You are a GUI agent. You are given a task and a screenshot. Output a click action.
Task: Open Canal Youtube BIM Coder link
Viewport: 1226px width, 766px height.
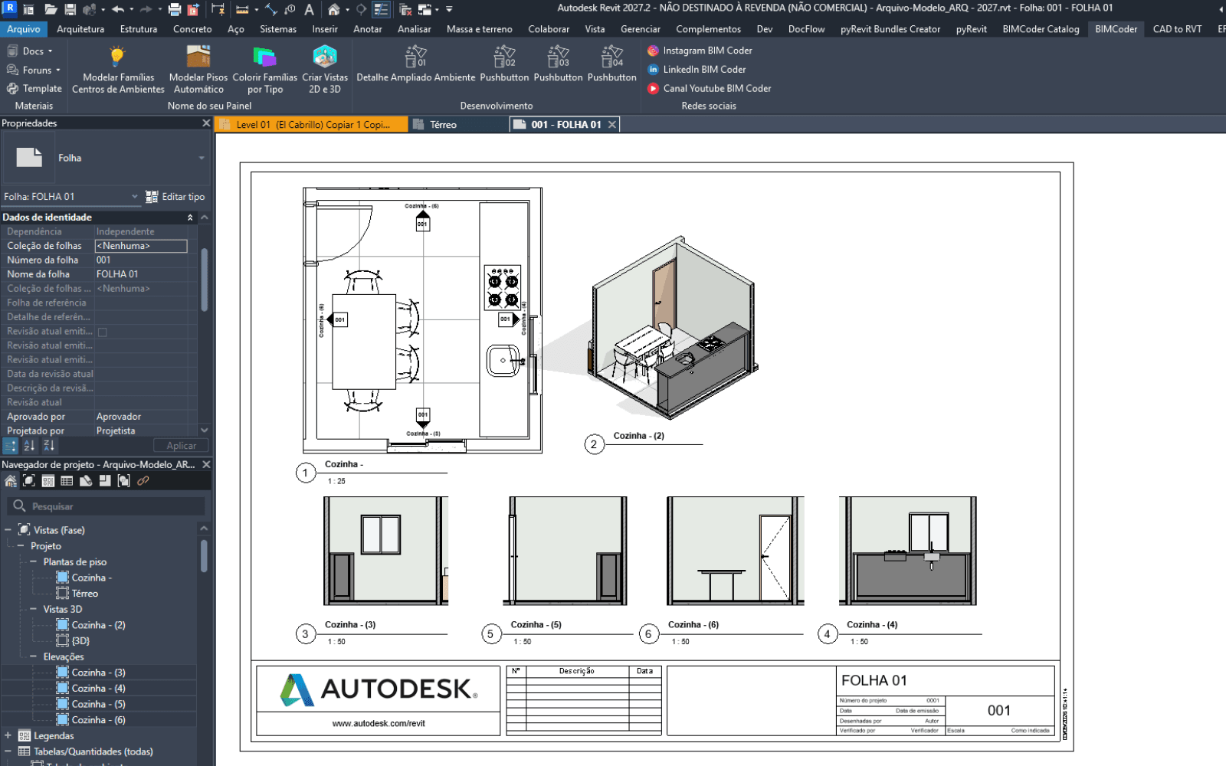tap(710, 88)
